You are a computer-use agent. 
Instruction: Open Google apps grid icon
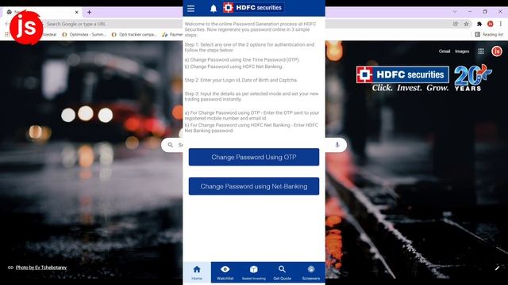tap(481, 51)
